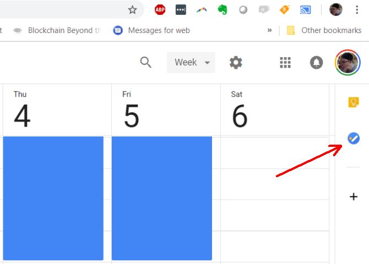Open the Chrome profile avatar
The width and height of the screenshot is (369, 264).
click(x=336, y=10)
